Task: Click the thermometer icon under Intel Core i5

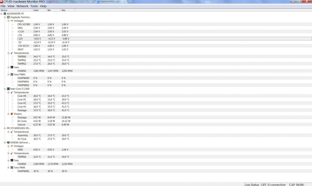Action: click(x=12, y=93)
